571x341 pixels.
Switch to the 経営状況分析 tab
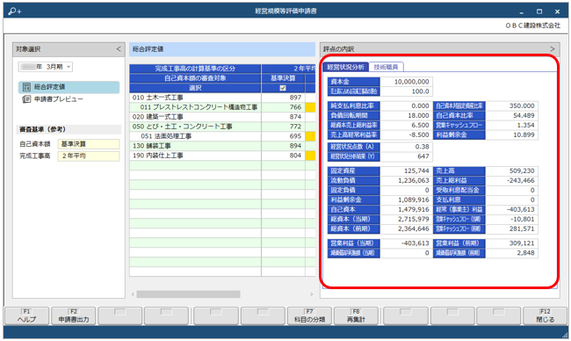coord(345,67)
